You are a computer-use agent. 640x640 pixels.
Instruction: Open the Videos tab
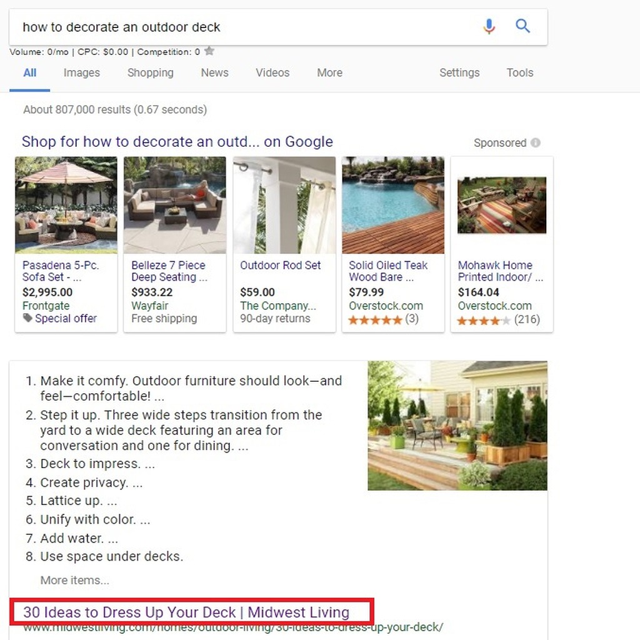pos(272,72)
